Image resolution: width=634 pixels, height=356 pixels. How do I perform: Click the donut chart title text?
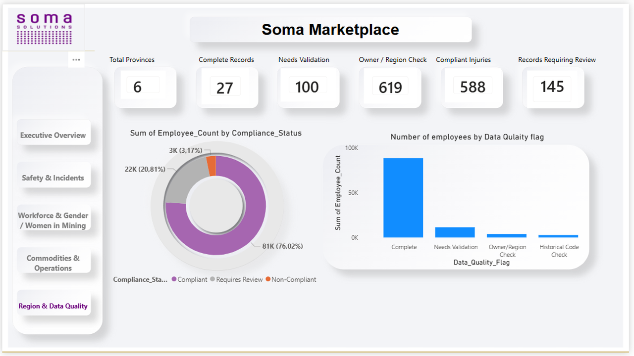click(x=216, y=133)
